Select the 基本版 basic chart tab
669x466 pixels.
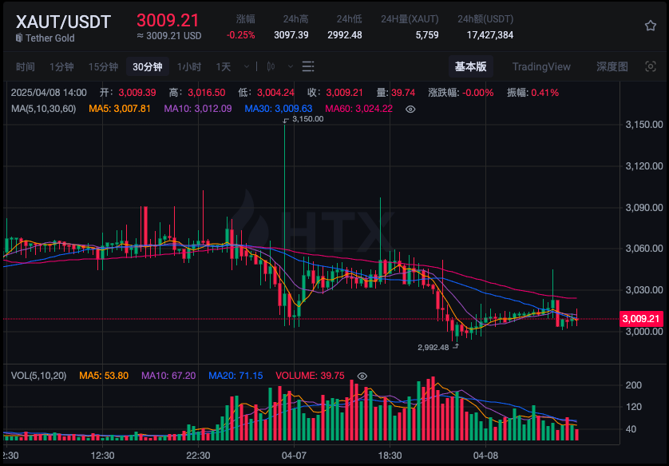(x=470, y=66)
